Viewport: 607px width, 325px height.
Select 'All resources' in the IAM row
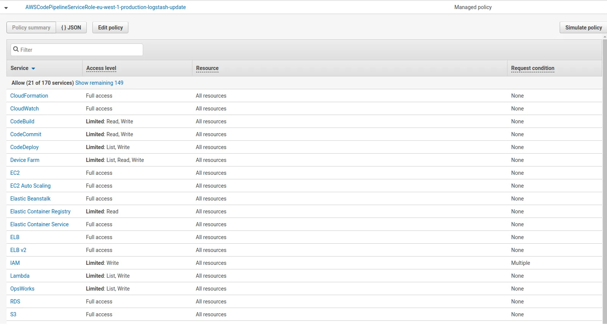211,263
